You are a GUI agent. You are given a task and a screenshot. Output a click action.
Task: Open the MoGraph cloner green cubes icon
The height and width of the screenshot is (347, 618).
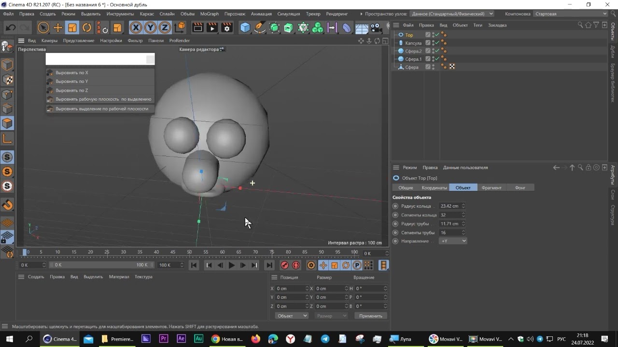point(318,28)
